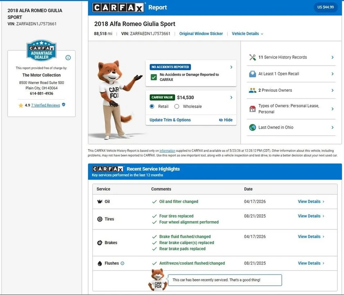Click the CARFAX logo in header

pos(118,7)
